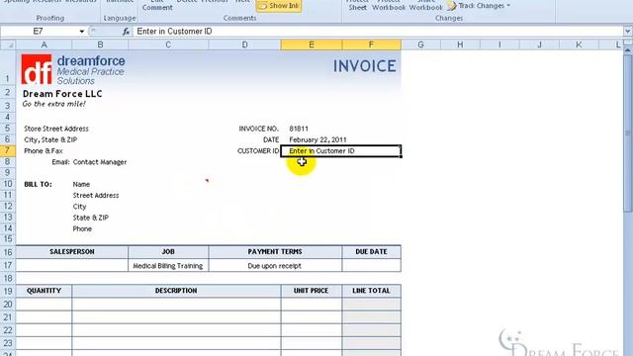Select the 'INVOICE NO.' label cell

[258, 129]
